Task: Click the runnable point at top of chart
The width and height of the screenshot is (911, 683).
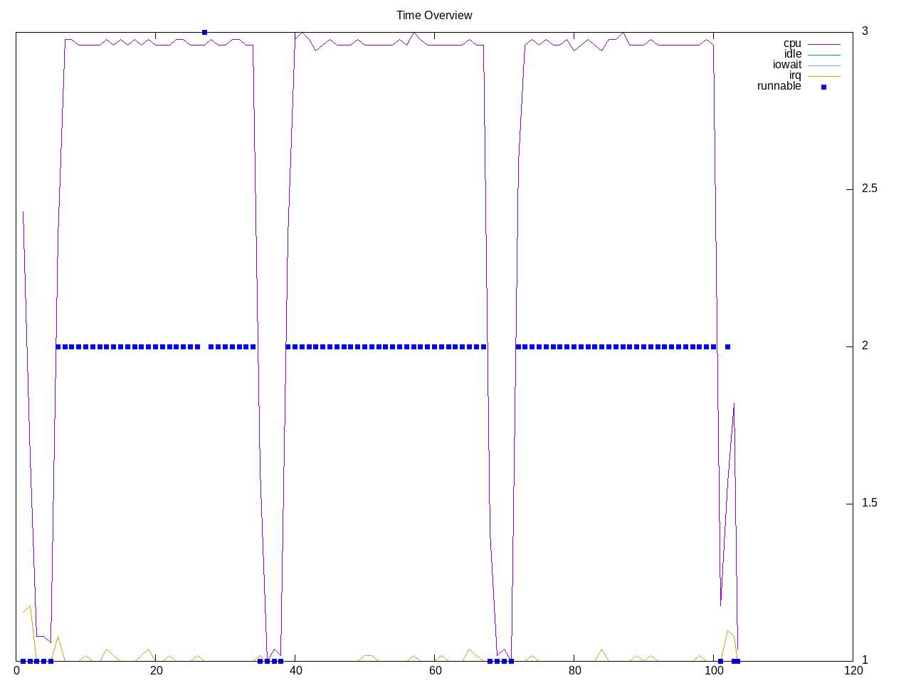Action: click(x=204, y=33)
